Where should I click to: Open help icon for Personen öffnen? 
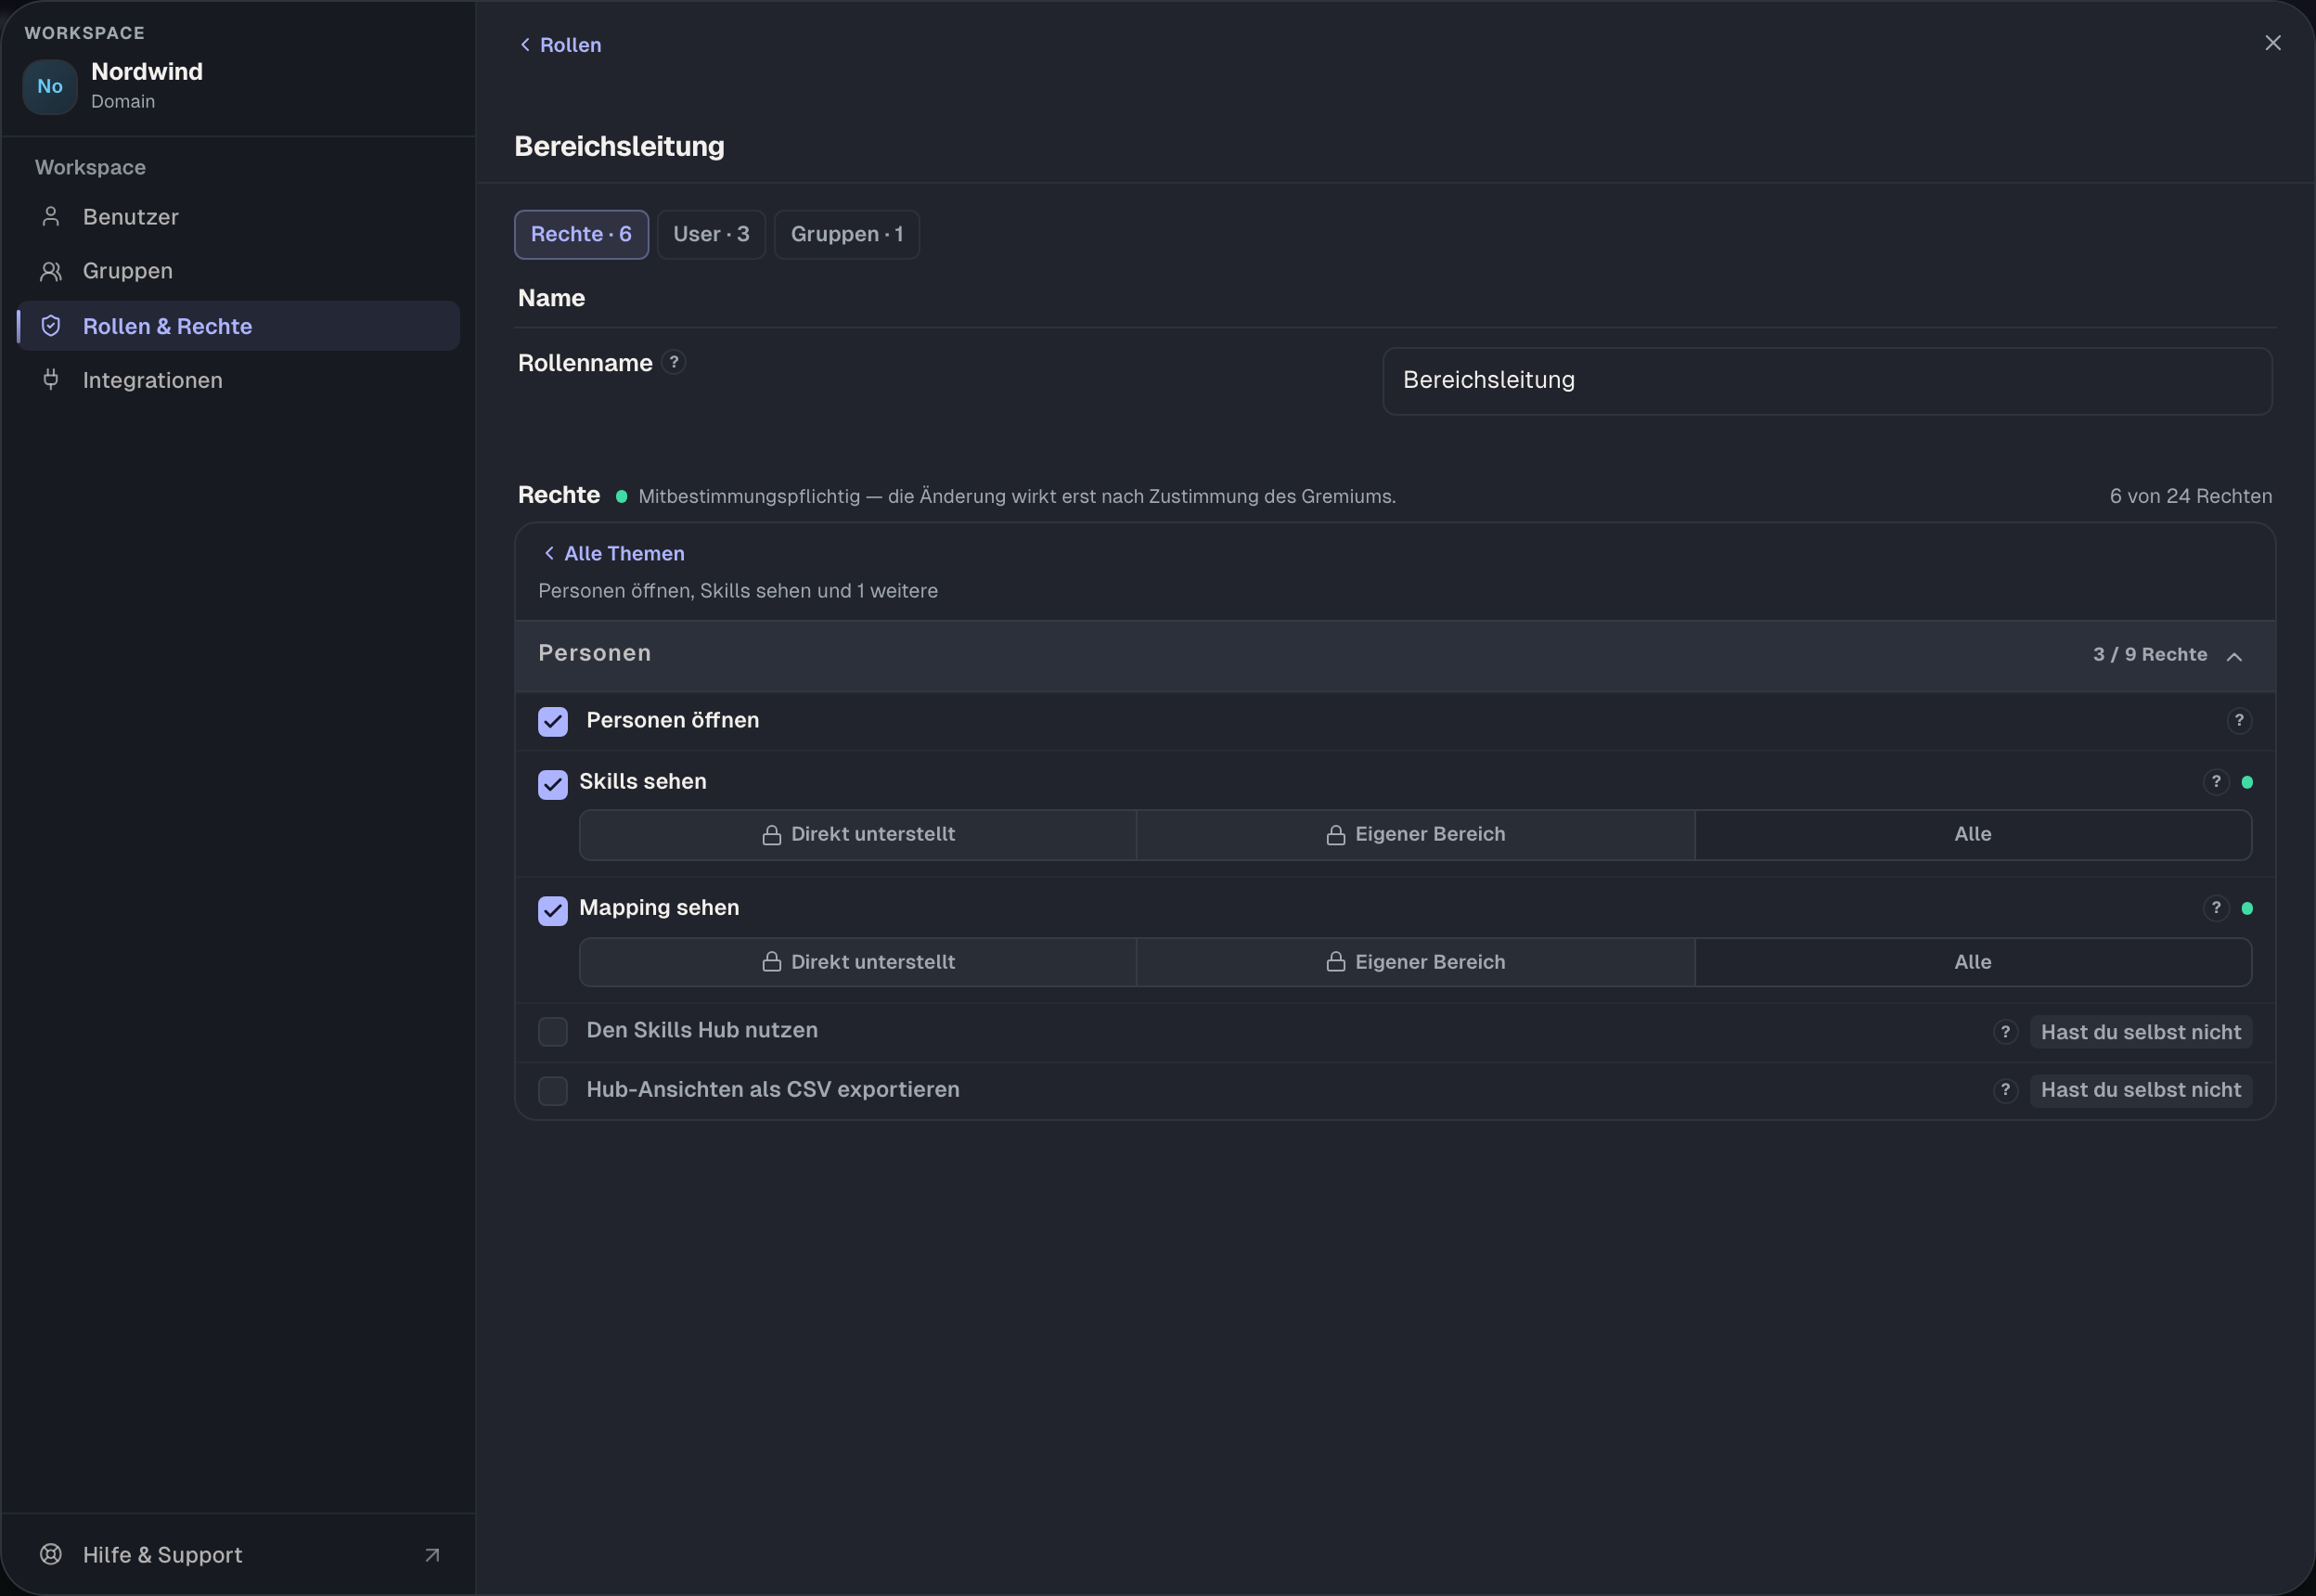tap(2238, 720)
